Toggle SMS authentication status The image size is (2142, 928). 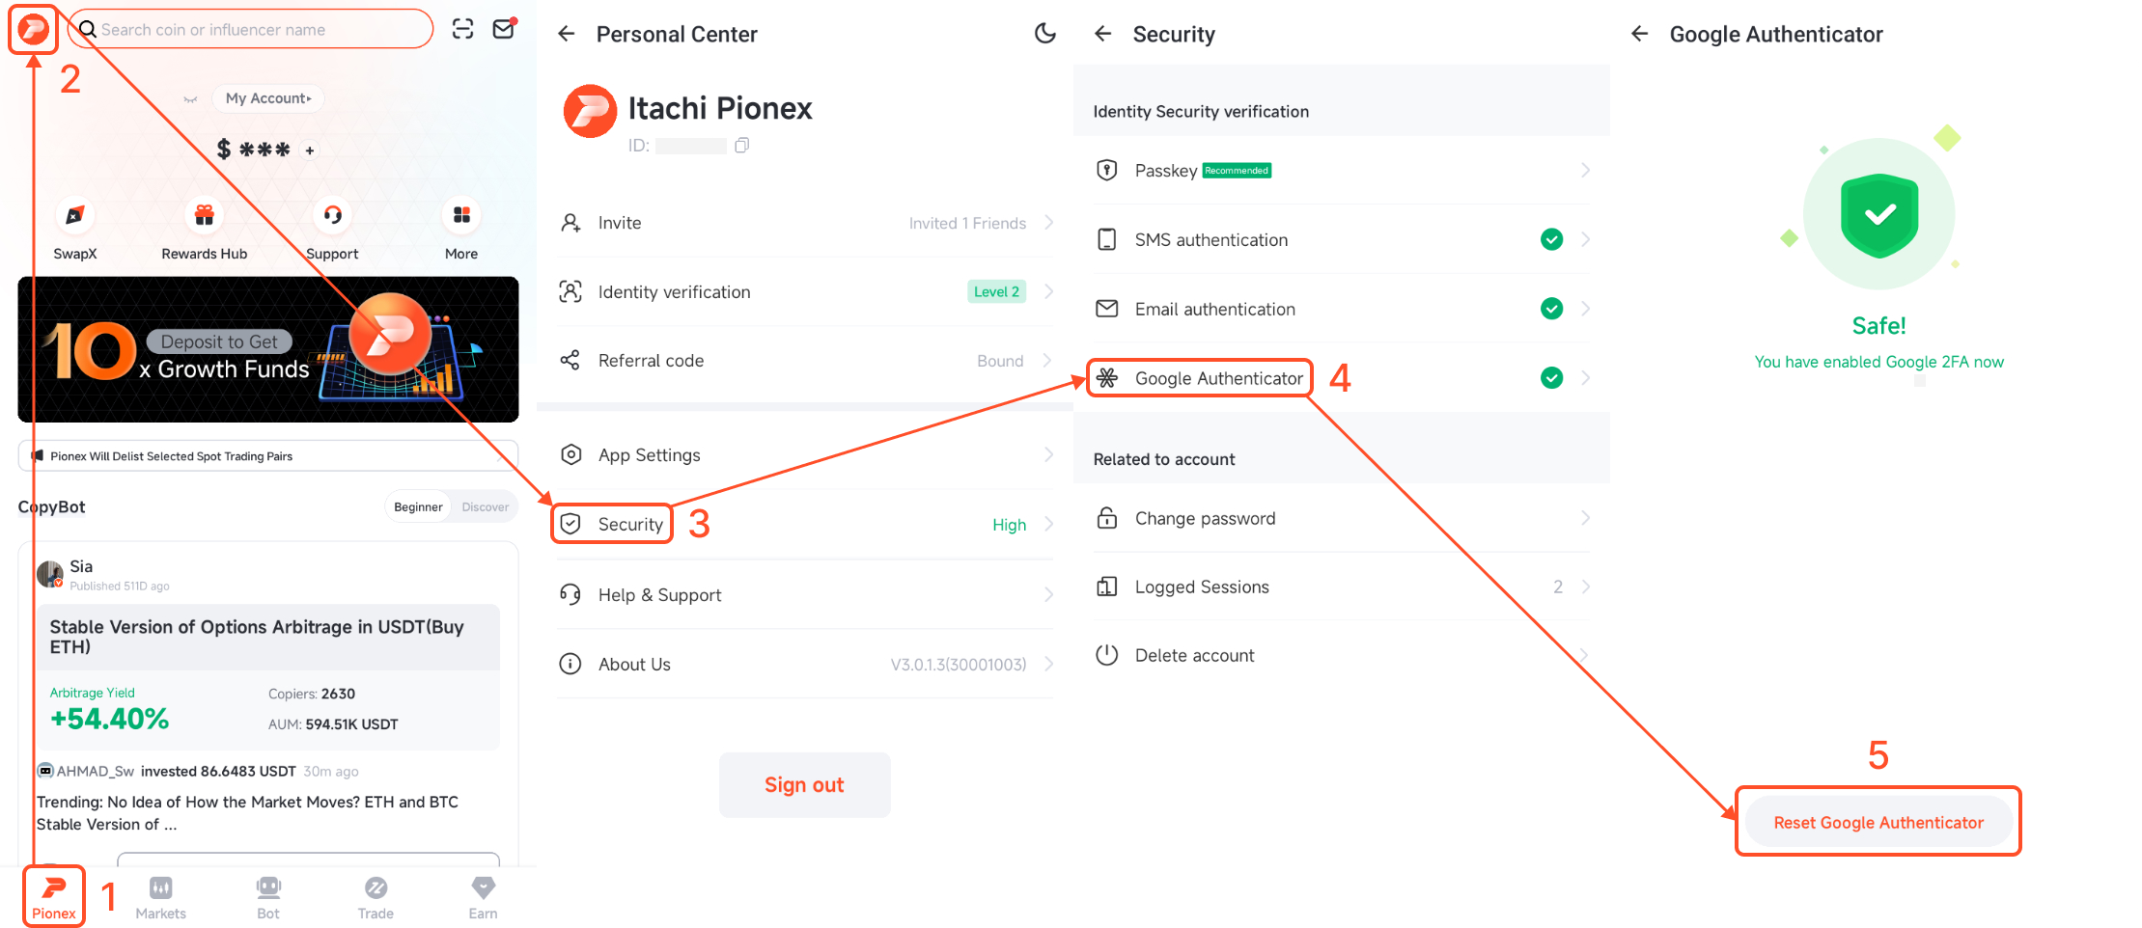click(x=1551, y=239)
